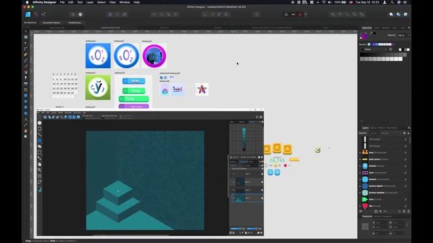The height and width of the screenshot is (243, 433).
Task: Switch to the Pixel persona icon
Action: (x=36, y=14)
